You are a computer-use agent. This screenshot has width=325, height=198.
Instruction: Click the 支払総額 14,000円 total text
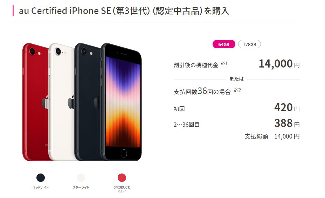pos(272,136)
